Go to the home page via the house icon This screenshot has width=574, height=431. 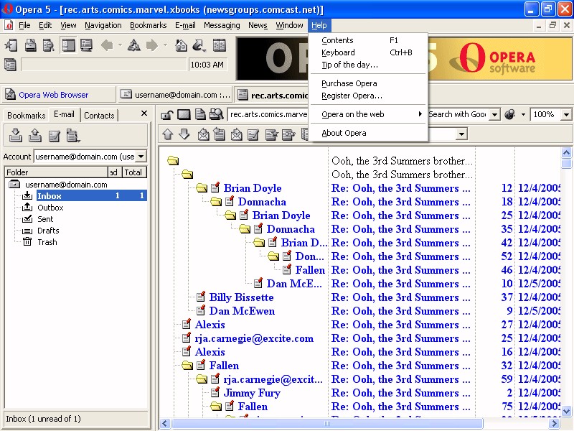(182, 45)
